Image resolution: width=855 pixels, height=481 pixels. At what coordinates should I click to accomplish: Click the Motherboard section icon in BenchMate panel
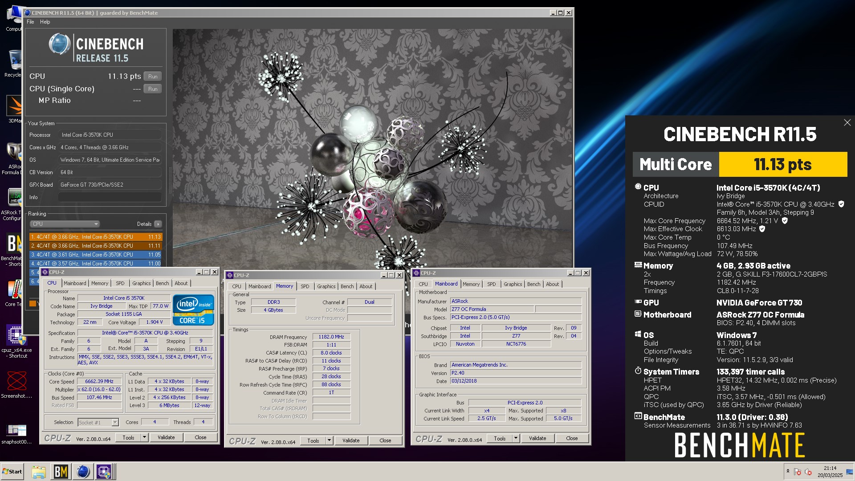click(638, 314)
